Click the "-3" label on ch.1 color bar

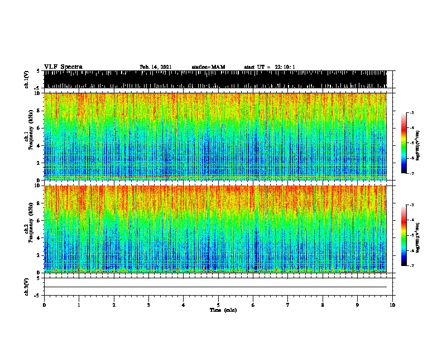411,112
